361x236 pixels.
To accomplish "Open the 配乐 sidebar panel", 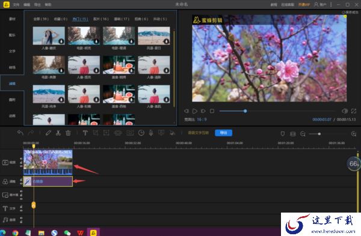I will click(12, 35).
